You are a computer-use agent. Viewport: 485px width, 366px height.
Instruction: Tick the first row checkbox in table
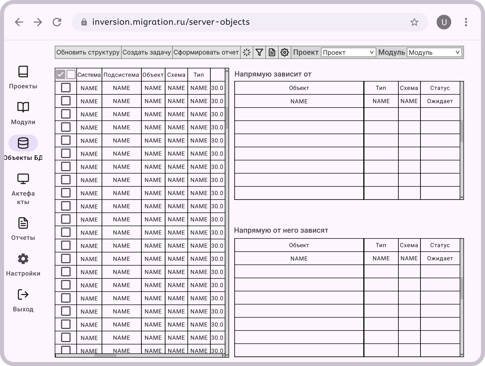click(x=66, y=88)
